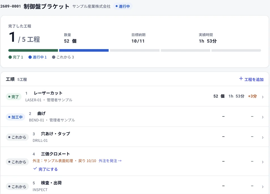
Task: Click the blue 進行中 1 legend dot
Action: pyautogui.click(x=30, y=57)
